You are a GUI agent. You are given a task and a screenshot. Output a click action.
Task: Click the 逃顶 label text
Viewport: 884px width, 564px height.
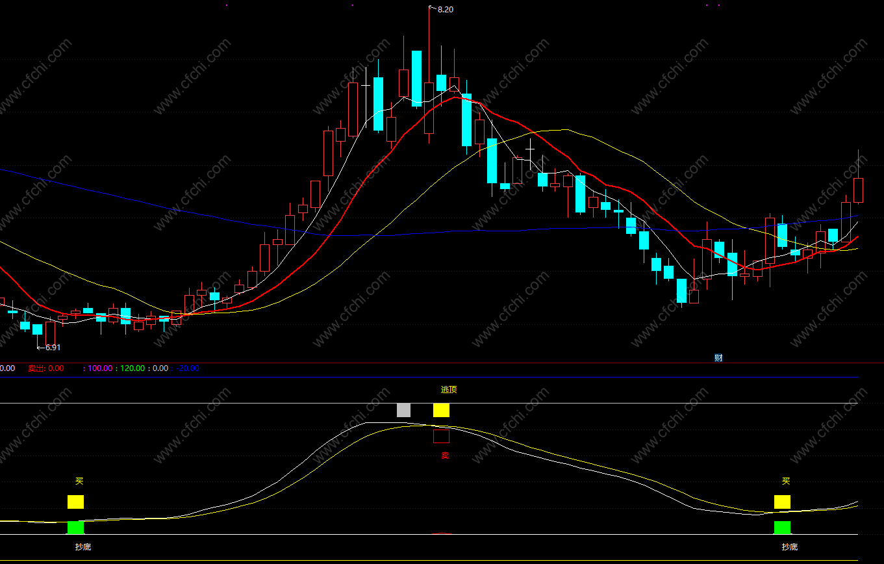point(449,390)
